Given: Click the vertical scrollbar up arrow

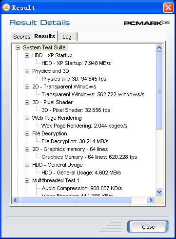Looking at the screenshot, I should [159, 48].
